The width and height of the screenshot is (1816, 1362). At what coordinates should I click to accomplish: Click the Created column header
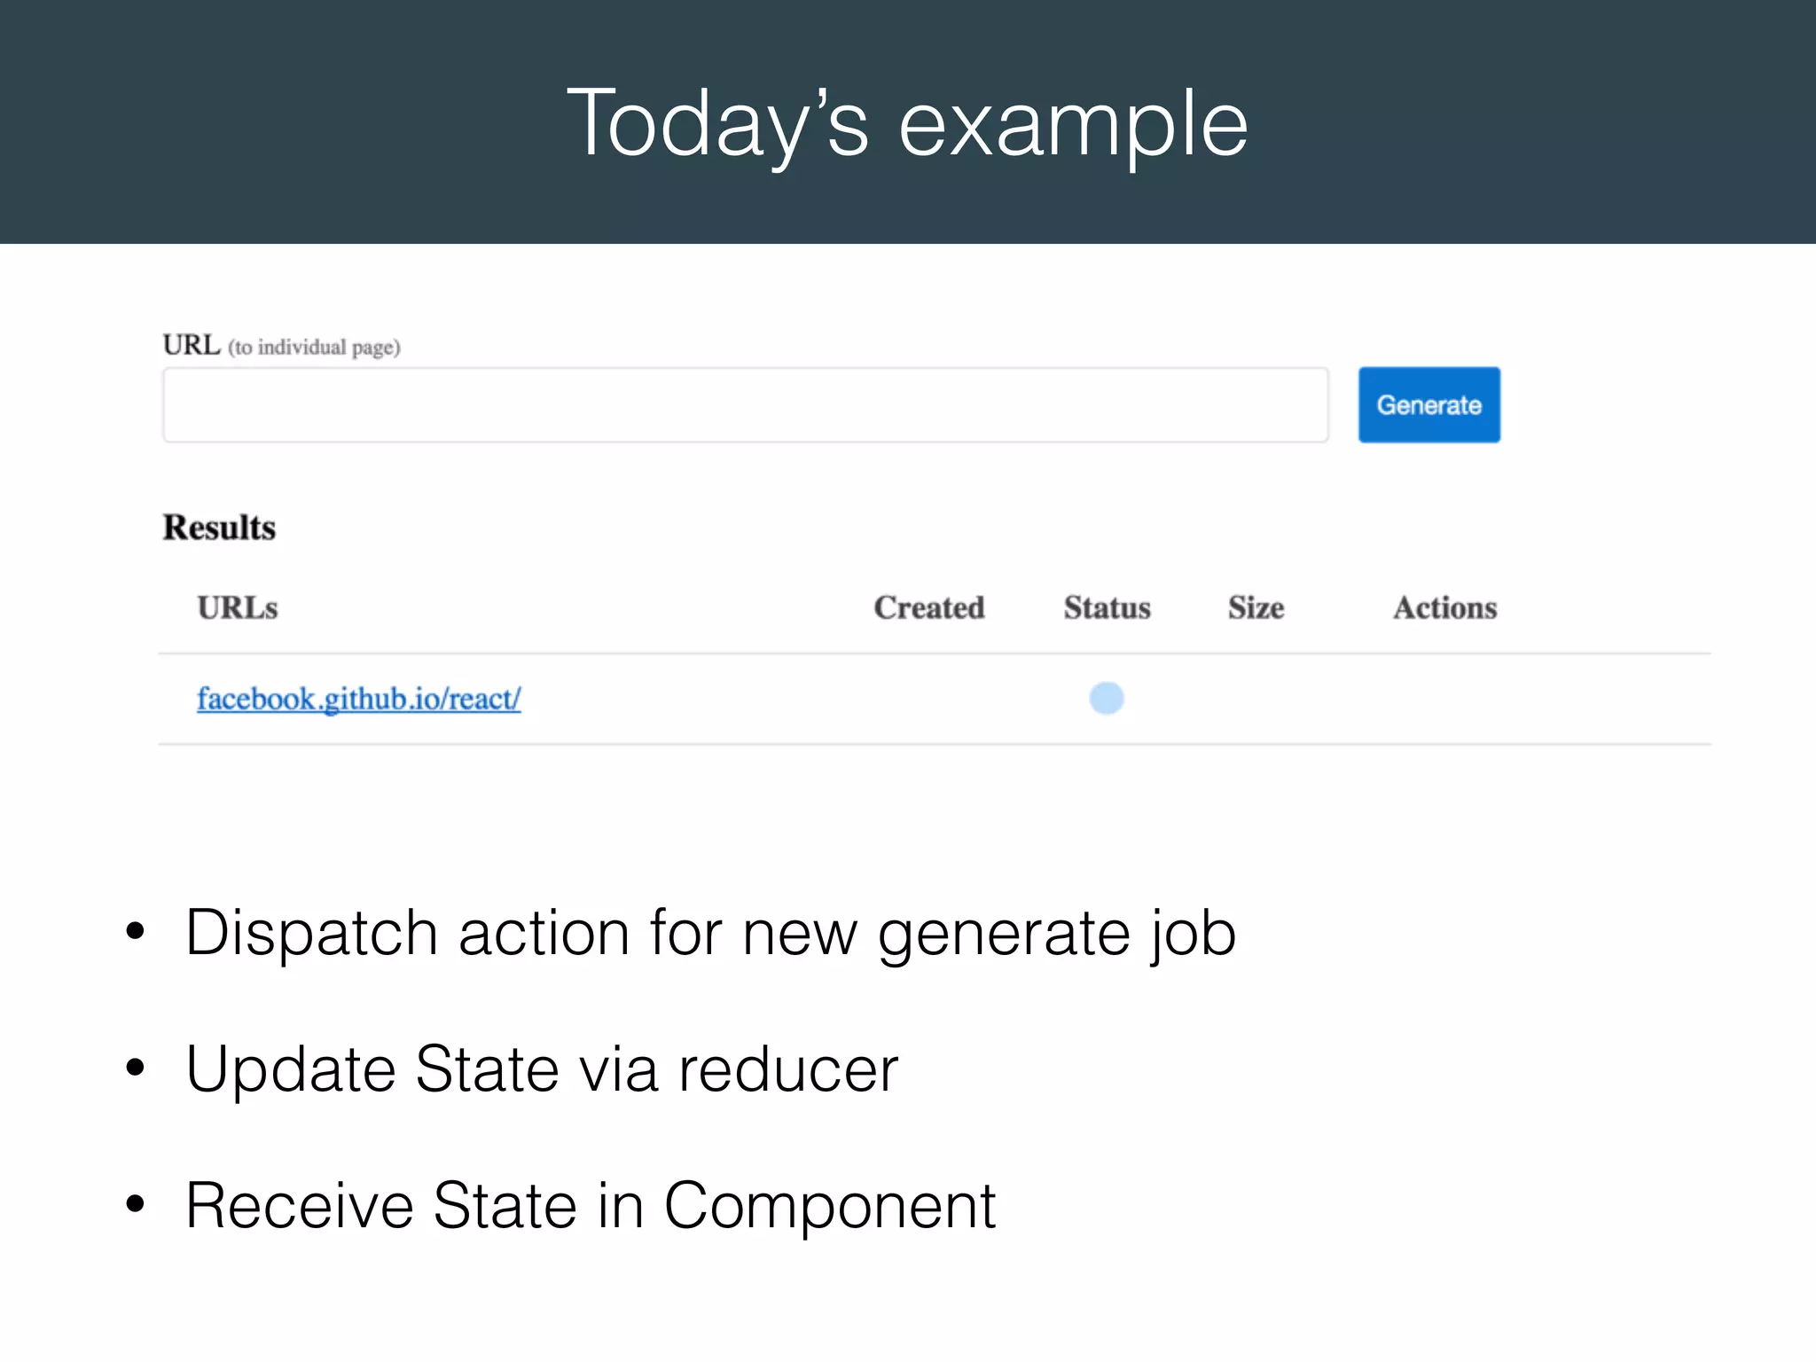coord(928,608)
